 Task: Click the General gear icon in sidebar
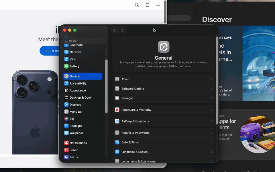tap(66, 76)
